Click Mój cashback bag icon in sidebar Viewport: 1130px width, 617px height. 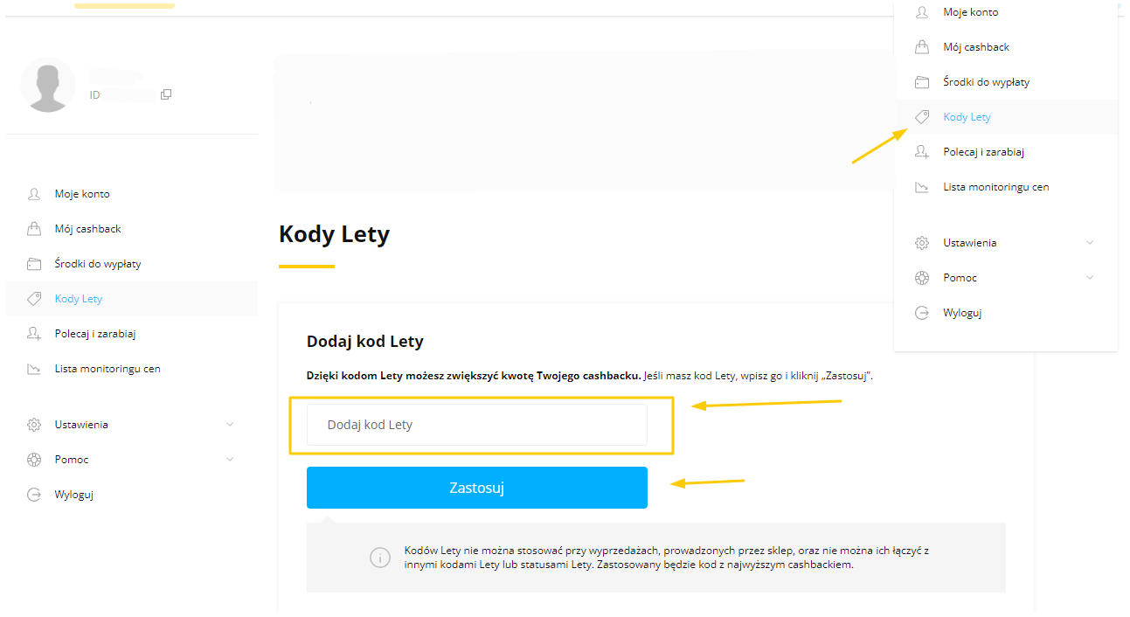point(34,229)
